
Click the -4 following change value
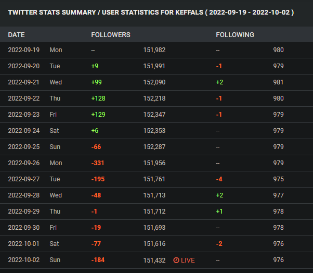click(x=220, y=179)
